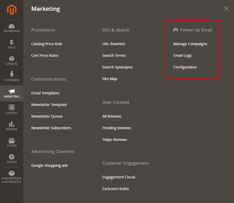Screen dimensions: 234x203
Task: Open the Content layout icon
Action: pos(12,108)
